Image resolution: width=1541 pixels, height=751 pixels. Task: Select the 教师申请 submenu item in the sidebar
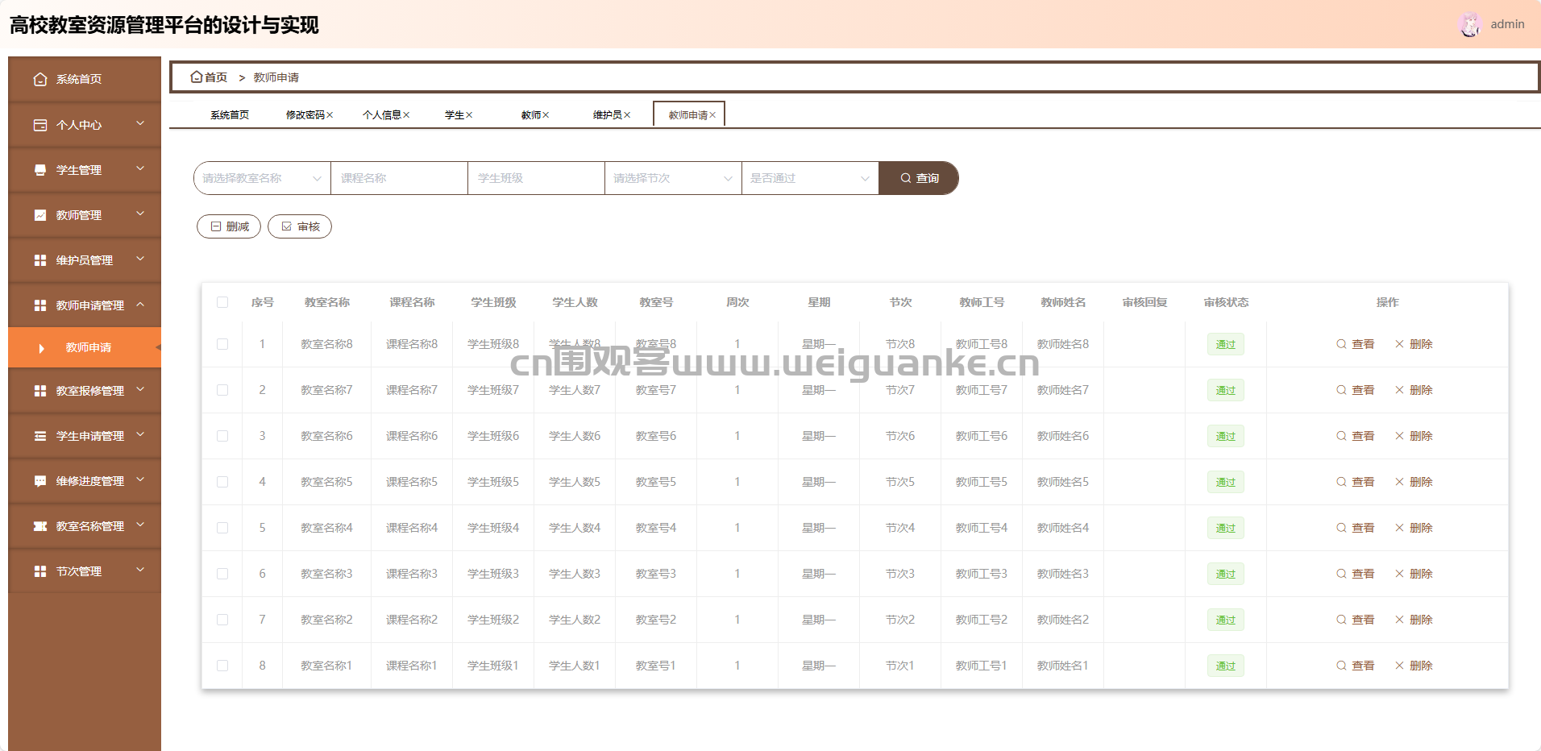click(89, 347)
